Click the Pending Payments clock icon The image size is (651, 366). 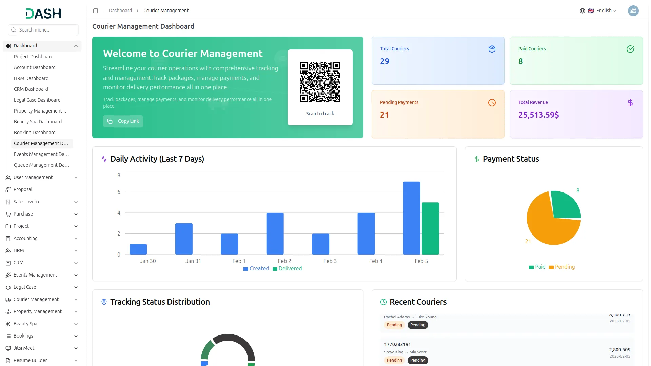coord(492,103)
